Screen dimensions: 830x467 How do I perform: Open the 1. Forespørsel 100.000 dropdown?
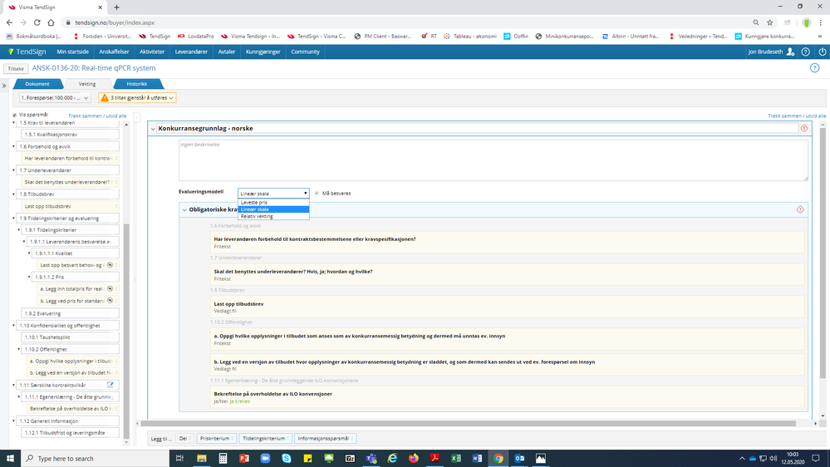point(55,97)
